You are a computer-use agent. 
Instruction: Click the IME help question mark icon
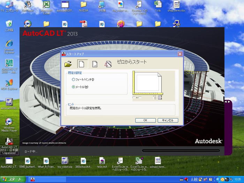(x=210, y=180)
